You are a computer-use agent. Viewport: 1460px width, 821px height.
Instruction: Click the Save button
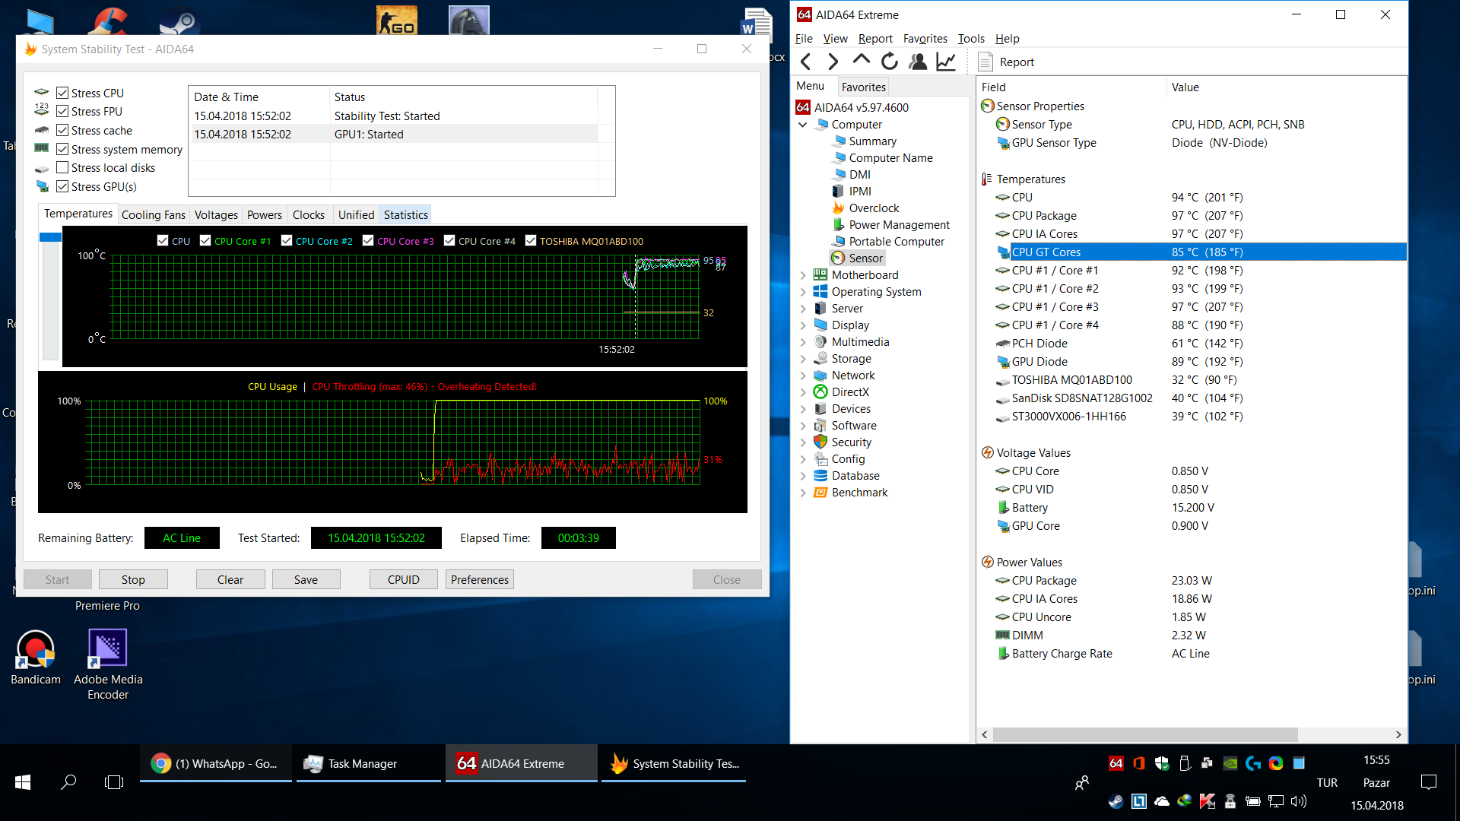[306, 579]
